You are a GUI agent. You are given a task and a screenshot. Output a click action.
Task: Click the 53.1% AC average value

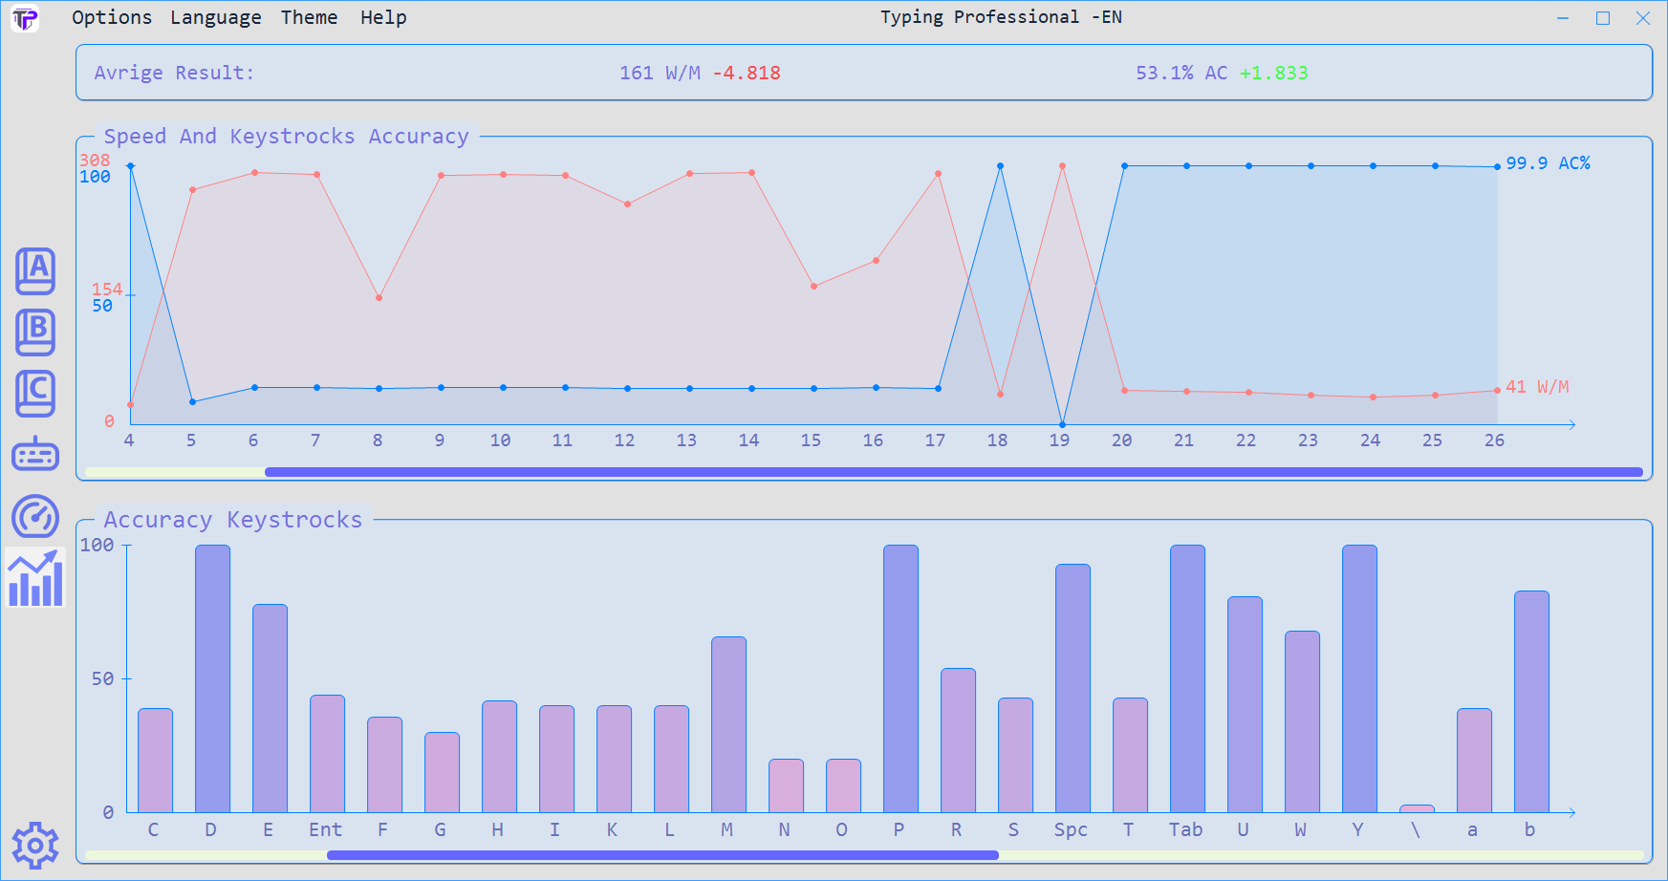[1181, 73]
